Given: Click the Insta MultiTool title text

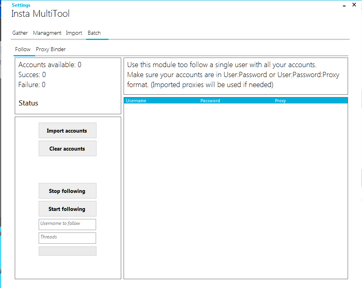Looking at the screenshot, I should click(x=40, y=14).
